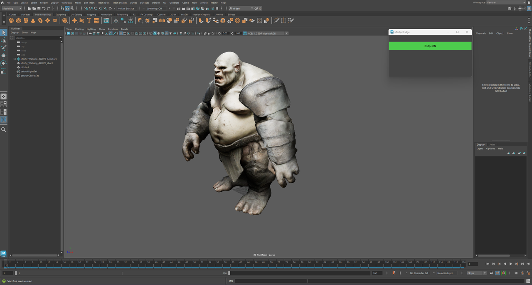Click the polygon cylinder shelf icon
The width and height of the screenshot is (532, 285).
(x=26, y=20)
